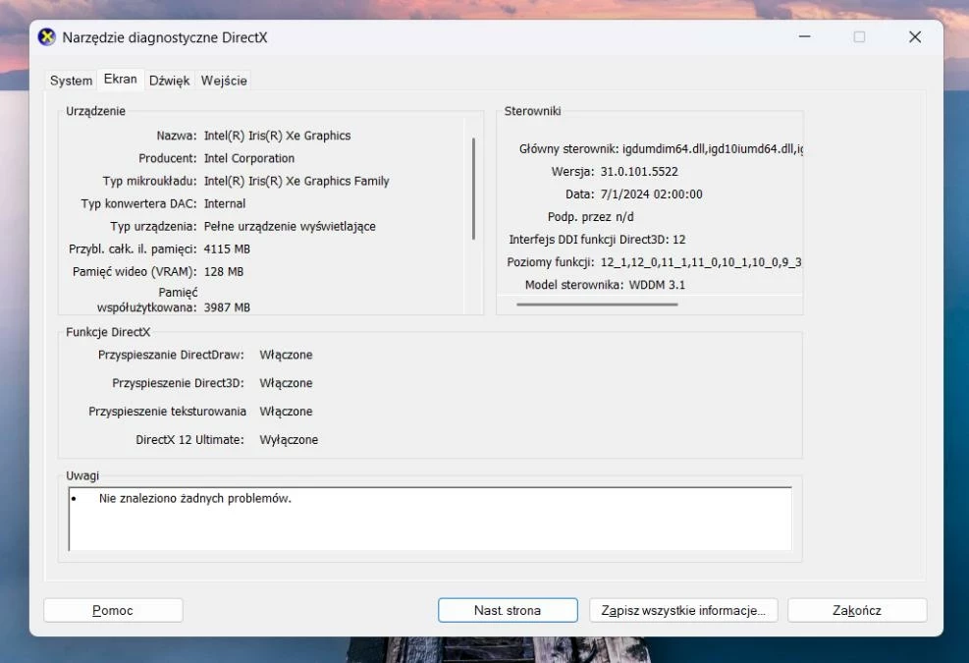Click the driver date 7/1/2024 02:00:00
The height and width of the screenshot is (663, 969).
651,194
